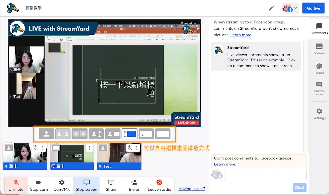Open the Having issues? link
The height and width of the screenshot is (195, 329).
click(x=191, y=189)
